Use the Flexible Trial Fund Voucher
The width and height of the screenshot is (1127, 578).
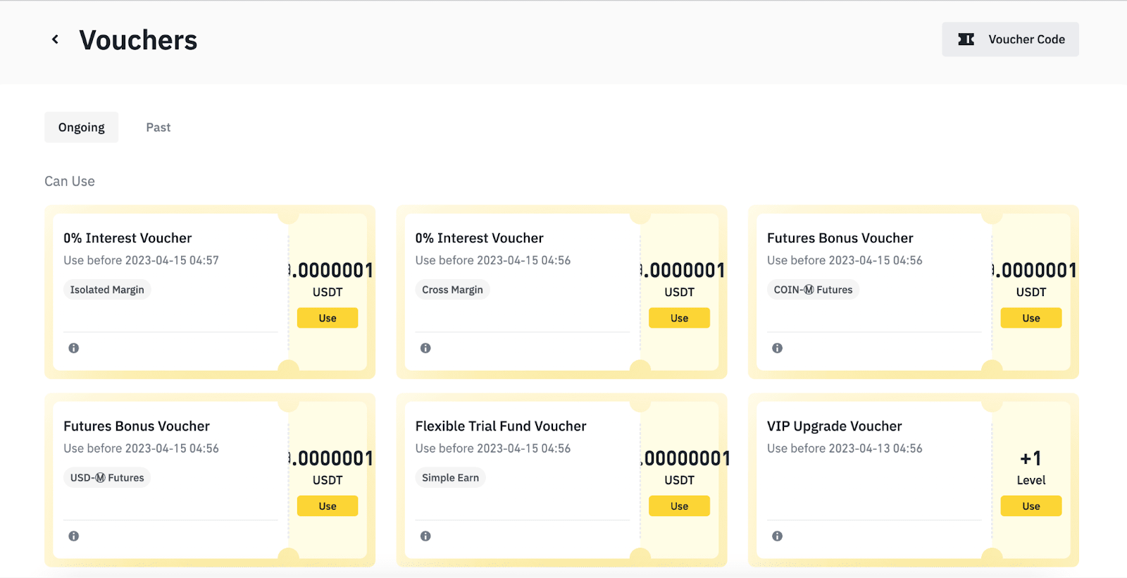coord(679,506)
